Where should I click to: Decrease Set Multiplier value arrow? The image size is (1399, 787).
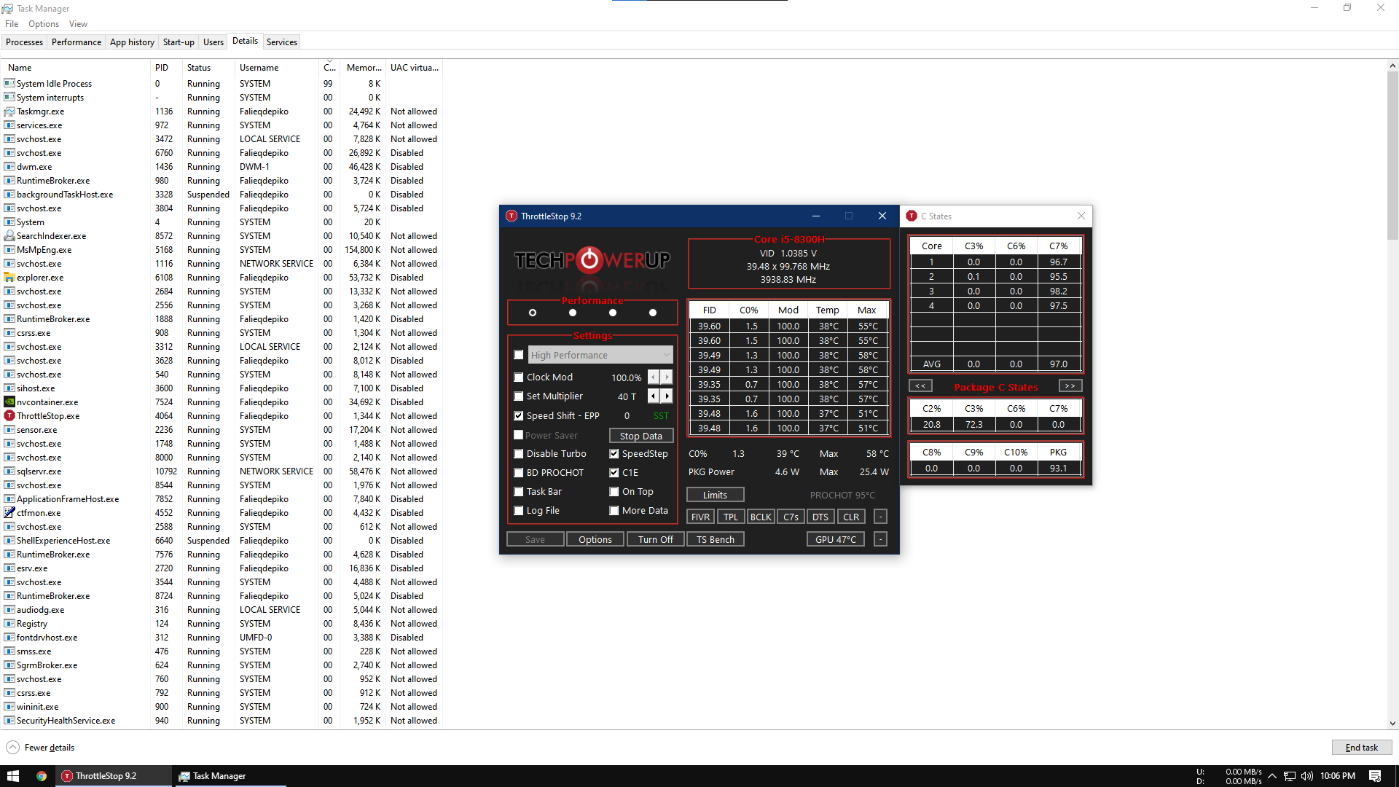pos(654,396)
